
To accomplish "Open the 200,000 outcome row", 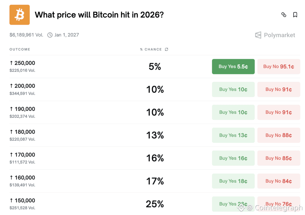I will coord(25,86).
